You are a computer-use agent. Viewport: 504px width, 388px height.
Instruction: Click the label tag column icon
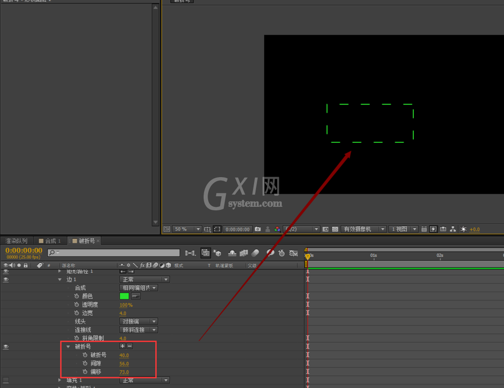coord(39,265)
